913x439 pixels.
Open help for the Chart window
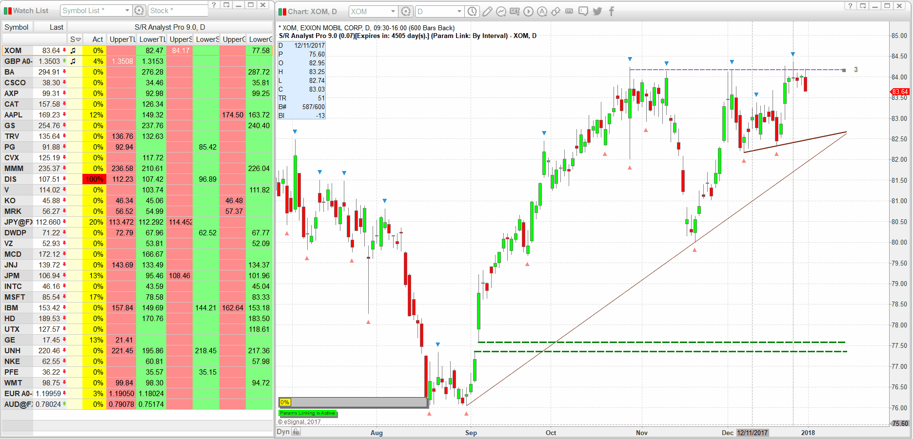click(x=851, y=5)
